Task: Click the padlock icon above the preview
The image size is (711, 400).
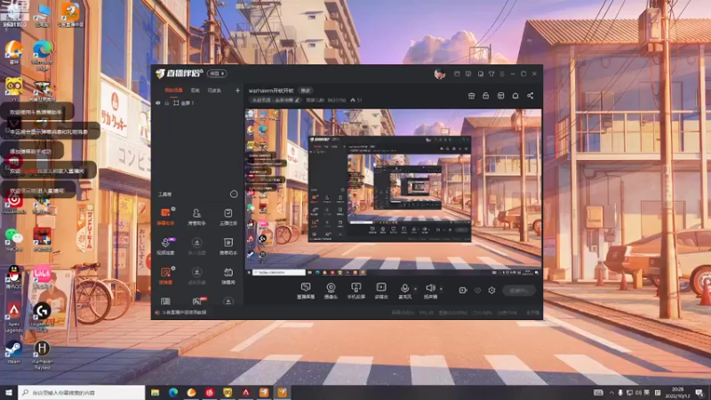Action: 485,96
